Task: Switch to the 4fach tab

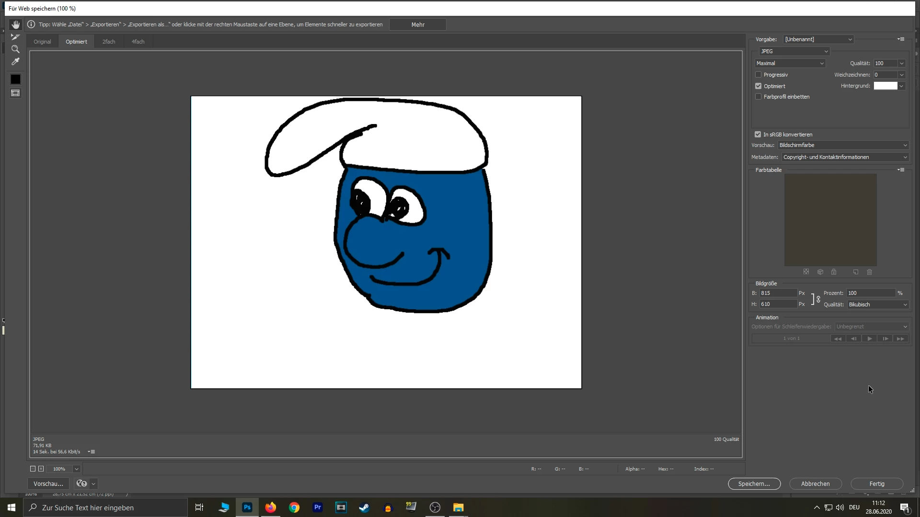Action: click(x=138, y=42)
